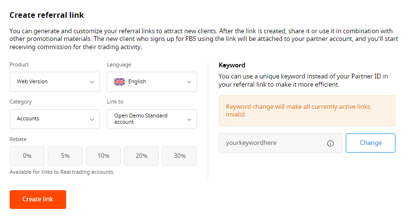Select the 5% rebate option

[65, 156]
